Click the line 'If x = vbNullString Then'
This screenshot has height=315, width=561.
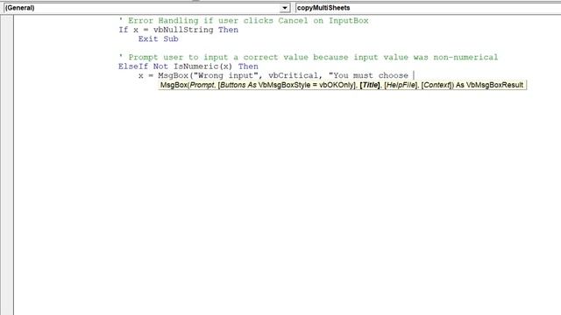click(x=179, y=30)
